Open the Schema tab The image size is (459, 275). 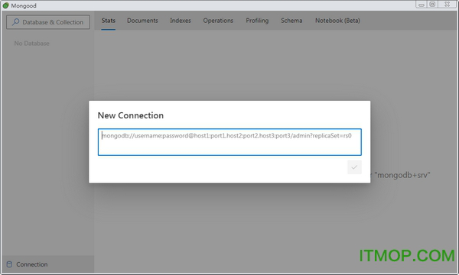click(x=291, y=21)
